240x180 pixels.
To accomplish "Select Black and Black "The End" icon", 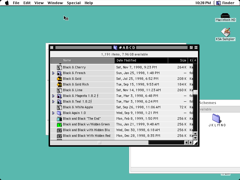I will coord(59,118).
